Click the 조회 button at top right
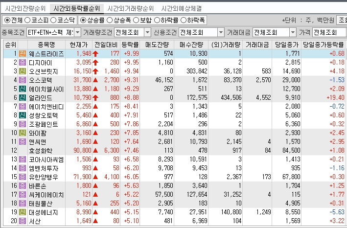The height and width of the screenshot is (228, 347). (342, 20)
